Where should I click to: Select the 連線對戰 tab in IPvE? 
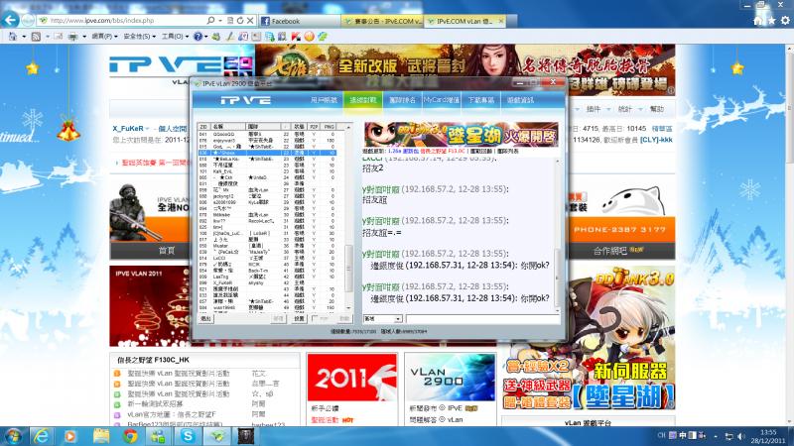[364, 100]
